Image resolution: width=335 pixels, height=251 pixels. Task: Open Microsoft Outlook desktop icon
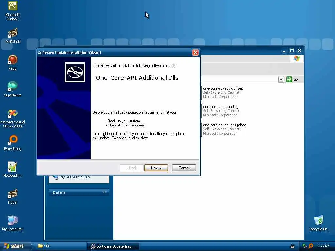point(12,11)
